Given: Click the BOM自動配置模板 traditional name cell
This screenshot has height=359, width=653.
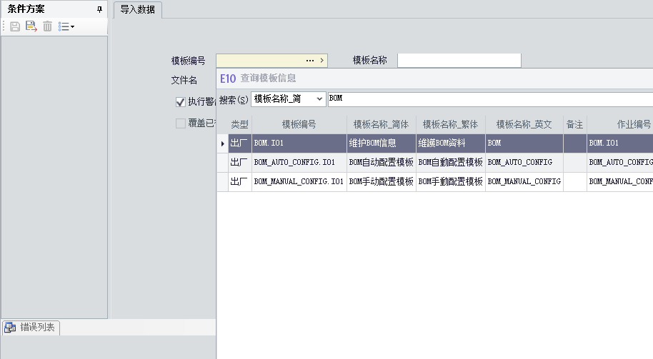Looking at the screenshot, I should [x=451, y=163].
